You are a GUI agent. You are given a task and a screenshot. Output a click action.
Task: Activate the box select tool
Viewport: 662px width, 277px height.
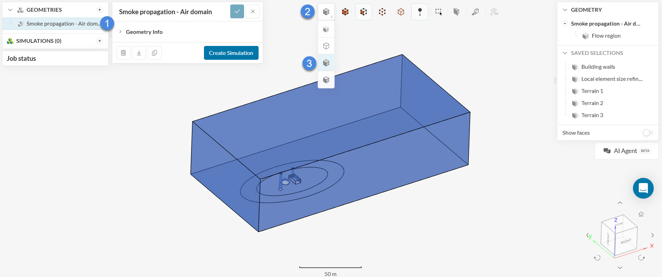[438, 12]
